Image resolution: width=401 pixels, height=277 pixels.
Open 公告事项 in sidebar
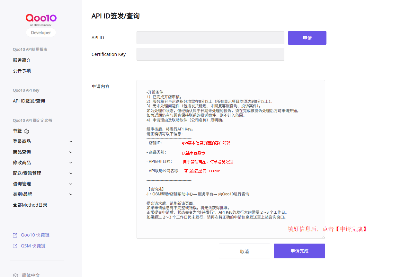tap(22, 71)
